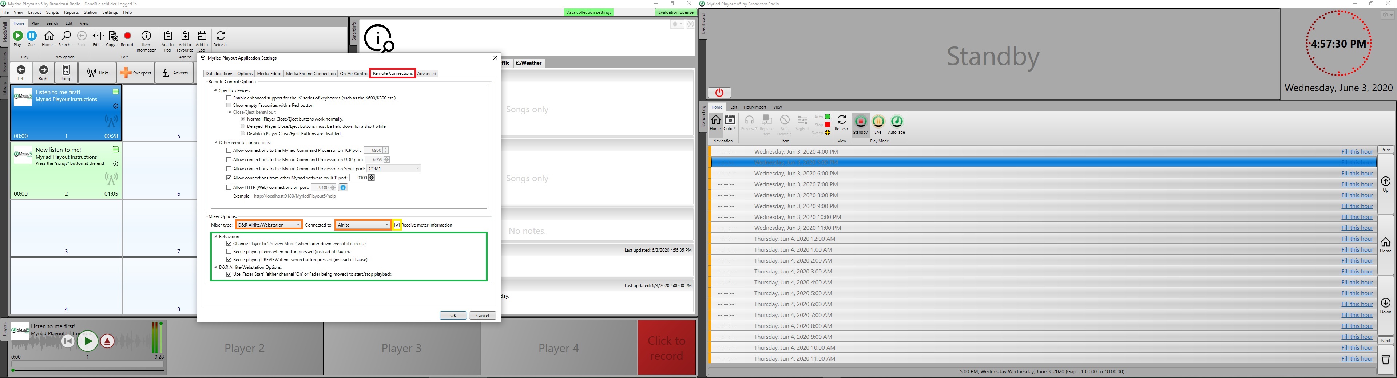Select Delayed Close/Eject behaviour radio option

pos(243,126)
